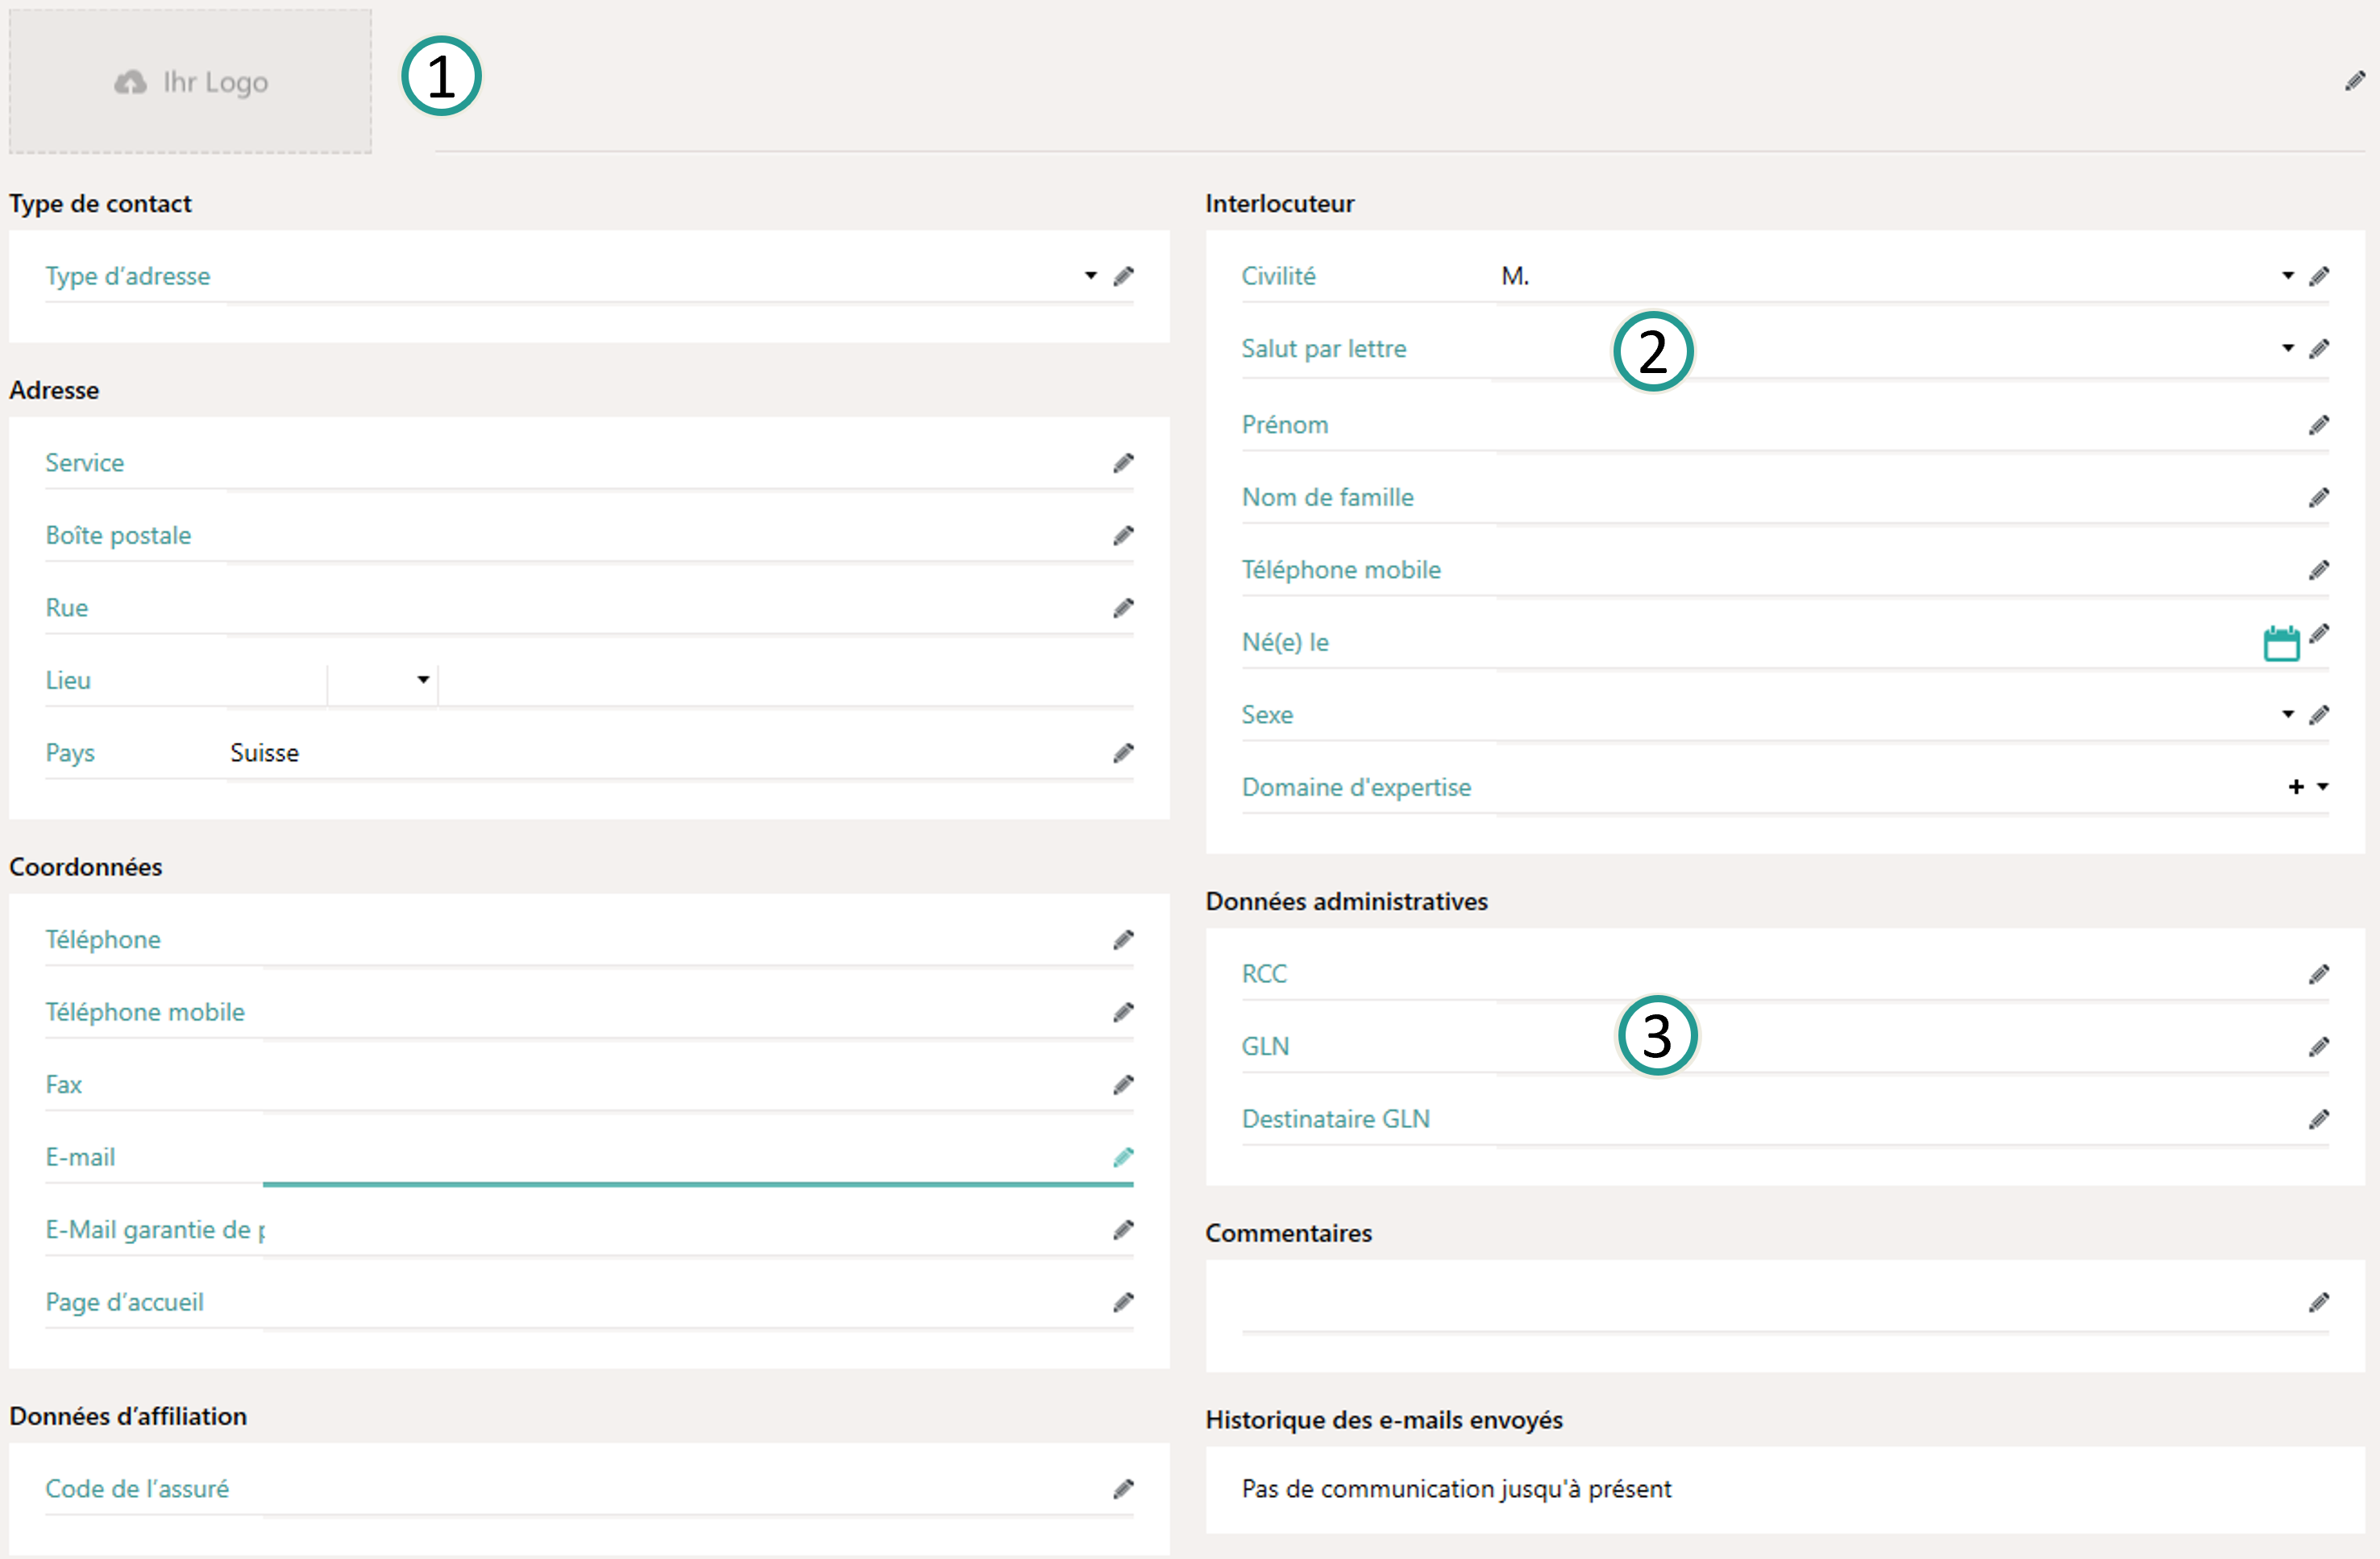The image size is (2380, 1559).
Task: Open the Sexe dropdown list
Action: click(2287, 715)
